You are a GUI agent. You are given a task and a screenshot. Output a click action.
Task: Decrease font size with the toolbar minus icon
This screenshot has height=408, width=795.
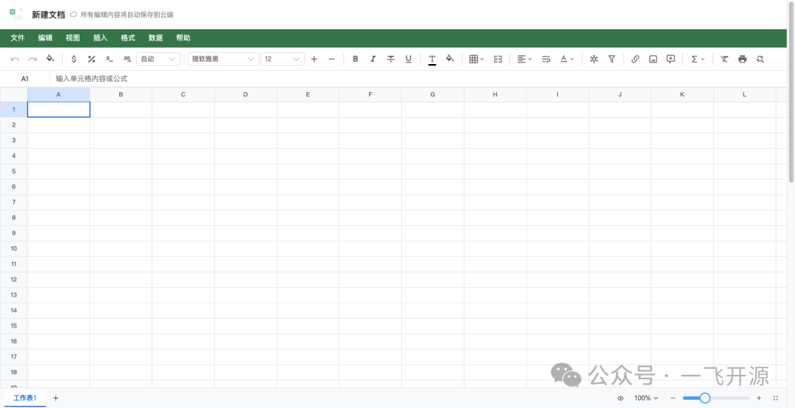click(331, 59)
